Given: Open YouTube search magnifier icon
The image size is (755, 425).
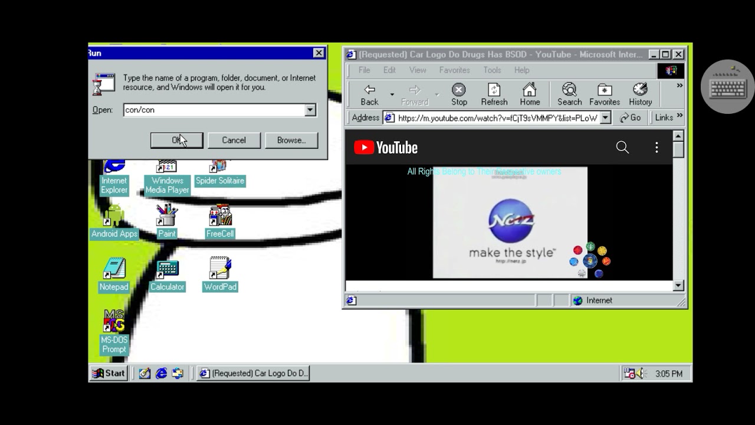Looking at the screenshot, I should tap(622, 147).
